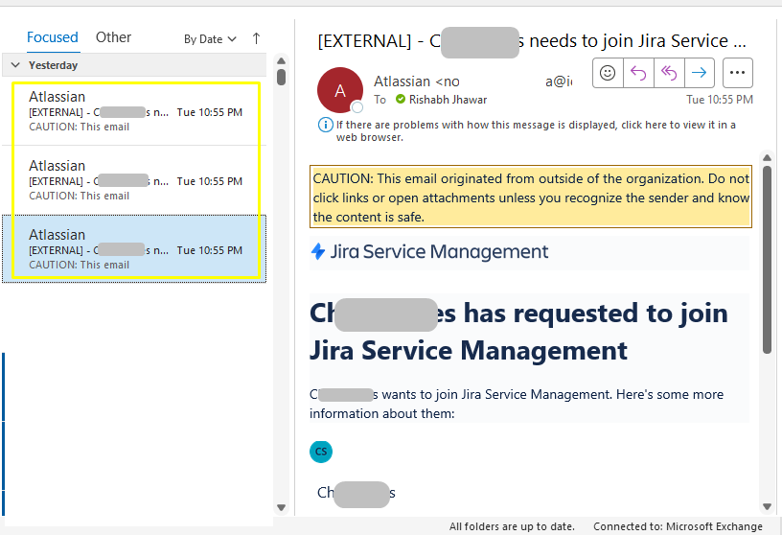This screenshot has width=782, height=535.
Task: Click the reading pane scrollbar thumb
Action: click(767, 260)
